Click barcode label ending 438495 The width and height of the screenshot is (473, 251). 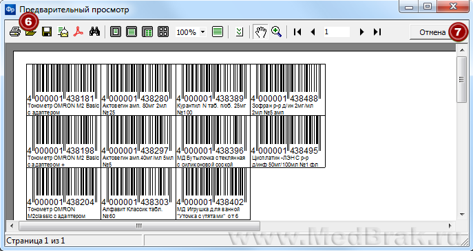(x=288, y=141)
